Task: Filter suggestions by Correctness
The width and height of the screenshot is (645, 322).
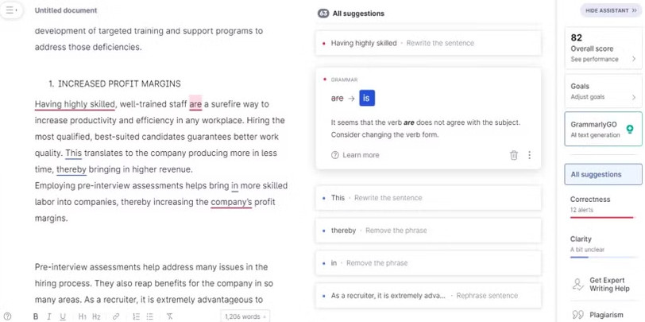Action: [x=603, y=204]
